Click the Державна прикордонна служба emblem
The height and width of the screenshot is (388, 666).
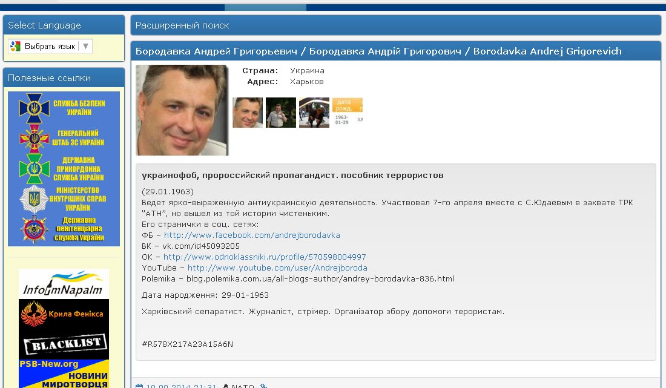34,168
